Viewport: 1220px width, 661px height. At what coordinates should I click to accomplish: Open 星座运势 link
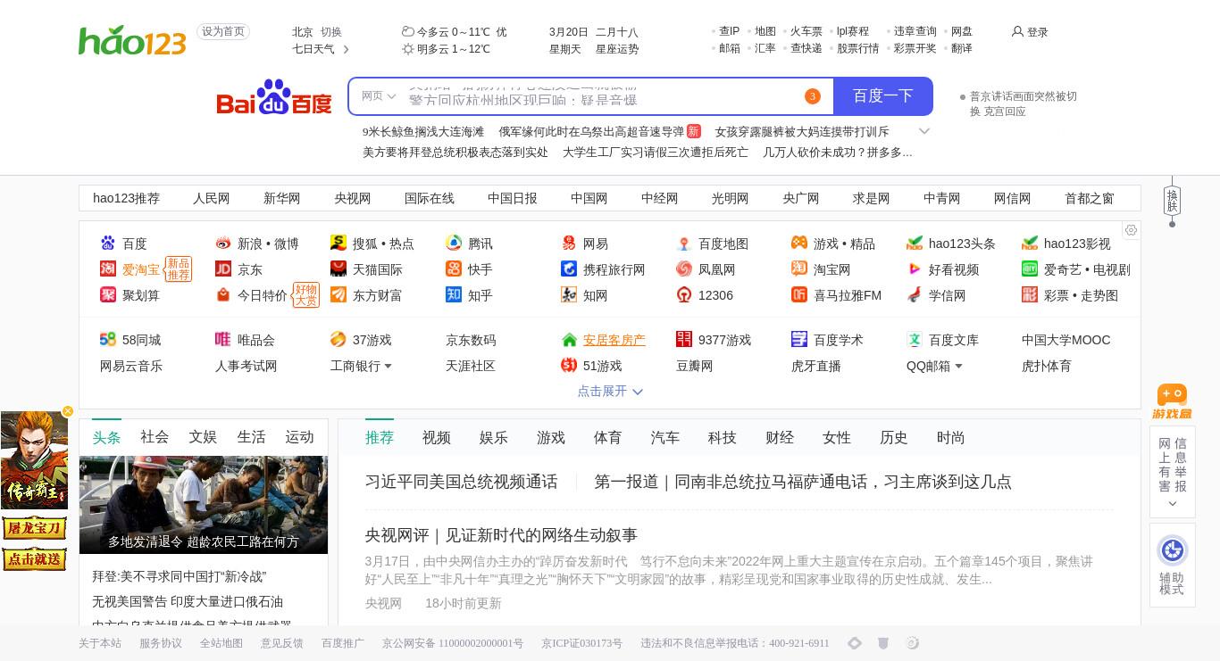pos(617,49)
